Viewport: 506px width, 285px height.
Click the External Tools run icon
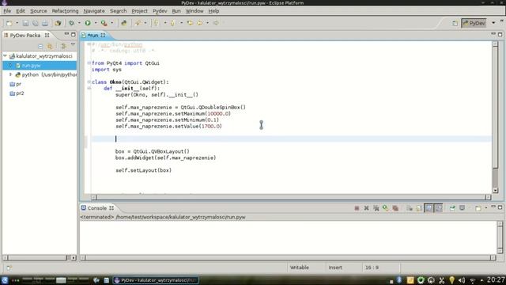pyautogui.click(x=104, y=23)
